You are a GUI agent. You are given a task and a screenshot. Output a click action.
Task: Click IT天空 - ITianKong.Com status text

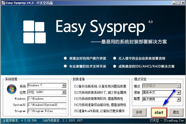tap(167, 121)
